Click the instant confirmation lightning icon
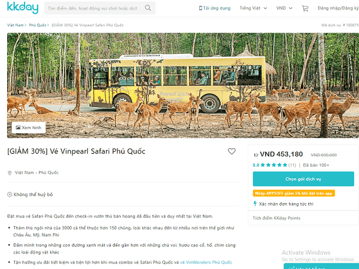The image size is (359, 269). 255,203
